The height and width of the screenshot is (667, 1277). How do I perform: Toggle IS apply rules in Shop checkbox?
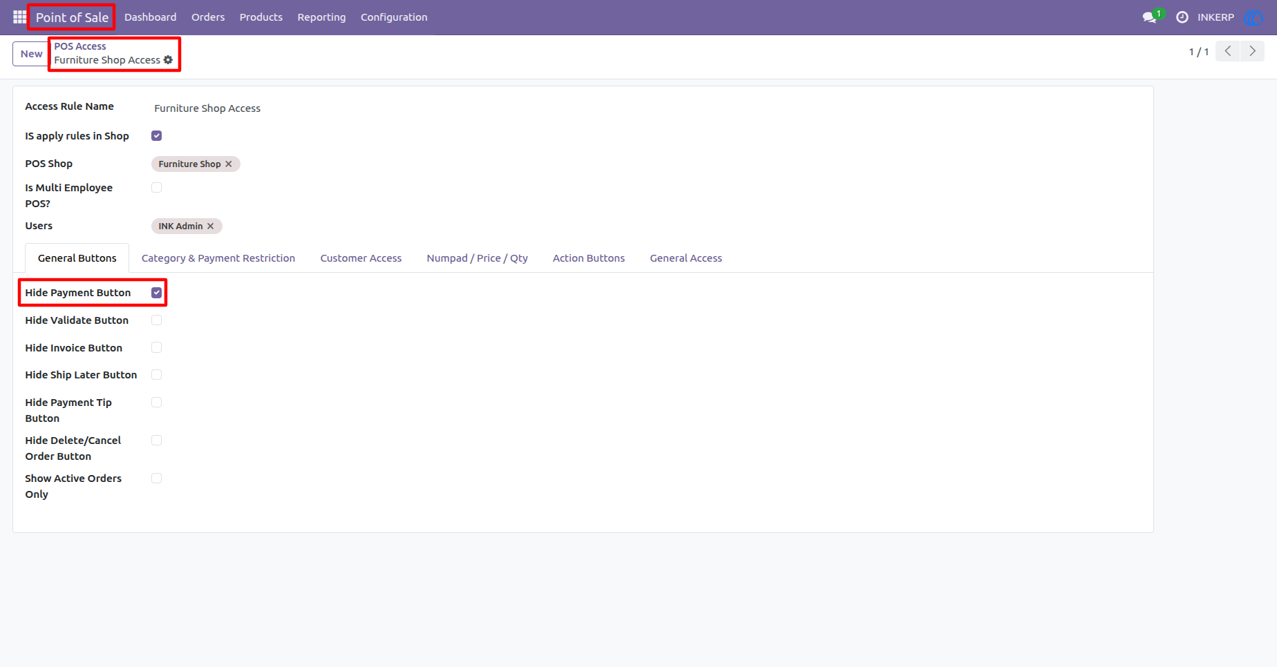pos(157,136)
